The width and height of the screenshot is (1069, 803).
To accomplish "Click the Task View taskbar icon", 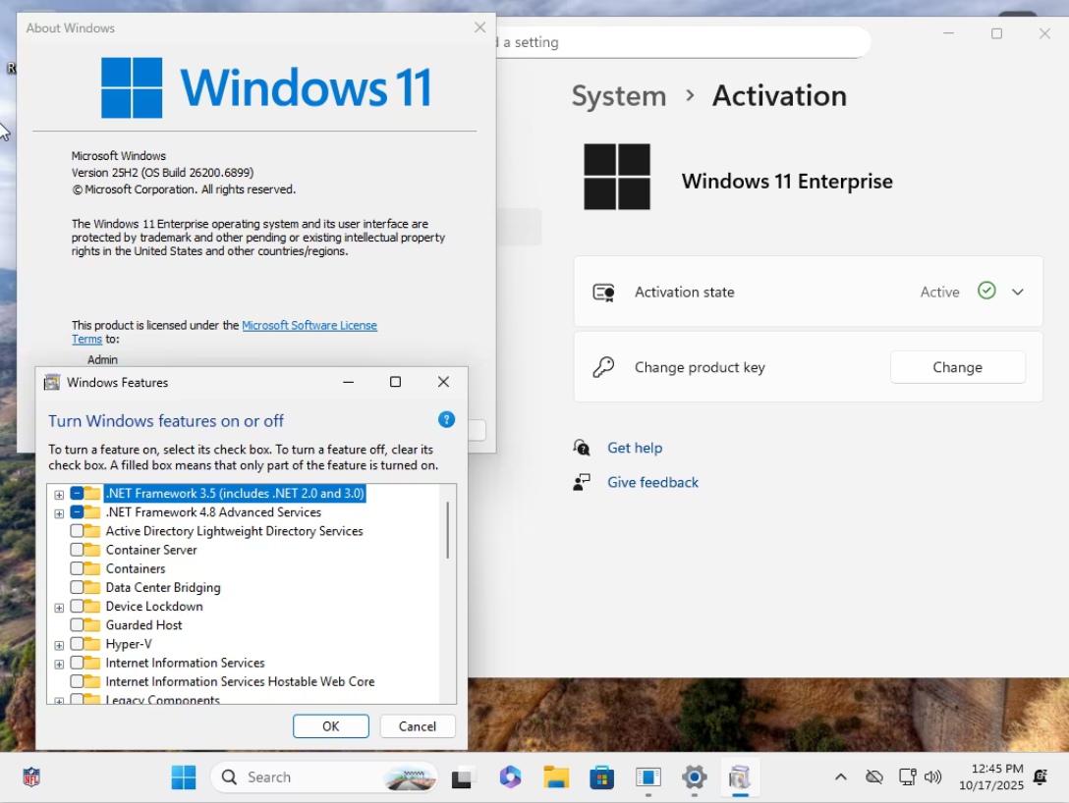I will 463,777.
